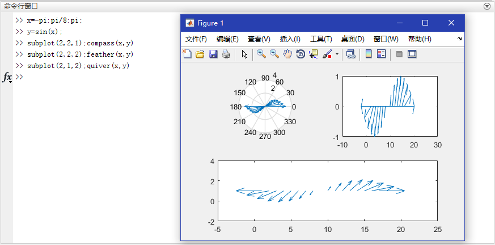Activate the Edit Plot arrow tool

pos(244,54)
